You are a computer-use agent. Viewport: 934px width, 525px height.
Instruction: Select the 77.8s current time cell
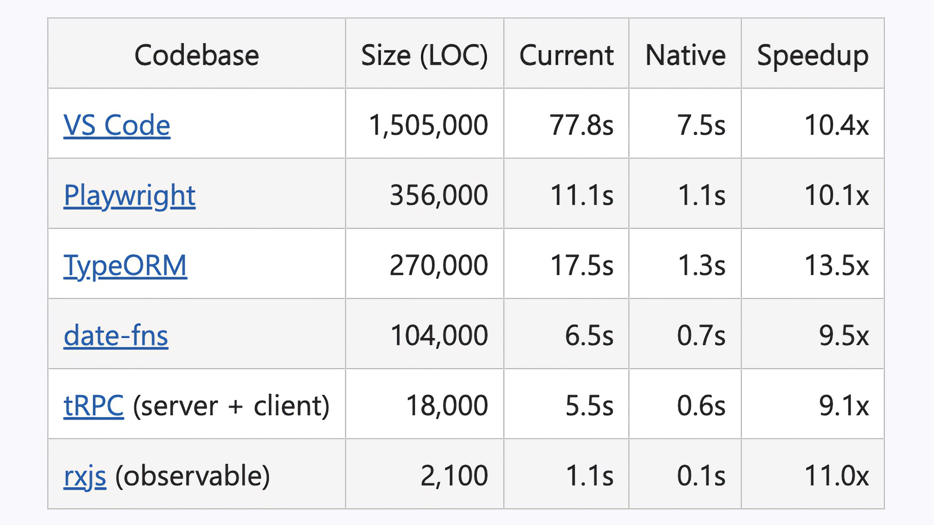tap(566, 123)
